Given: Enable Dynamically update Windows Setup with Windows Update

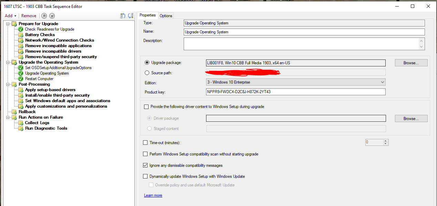Looking at the screenshot, I should [145, 176].
